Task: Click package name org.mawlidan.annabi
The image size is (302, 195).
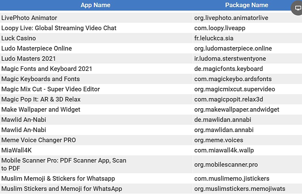Action: [224, 130]
